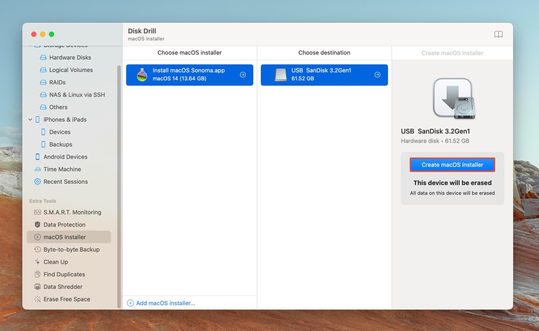This screenshot has width=539, height=331.
Task: Click the Byte-to-byte Backup clock icon
Action: [x=37, y=249]
